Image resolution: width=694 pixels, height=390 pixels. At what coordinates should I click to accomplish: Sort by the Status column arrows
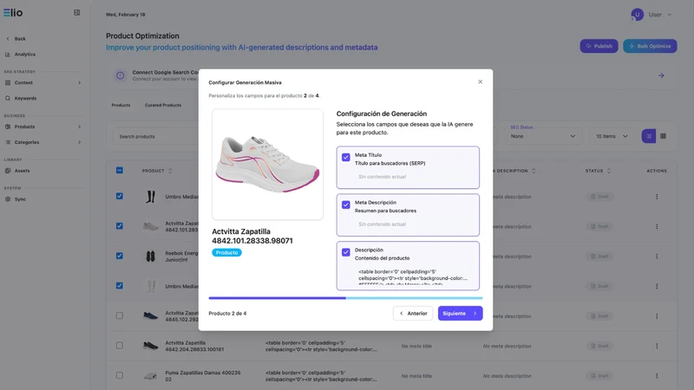click(609, 171)
